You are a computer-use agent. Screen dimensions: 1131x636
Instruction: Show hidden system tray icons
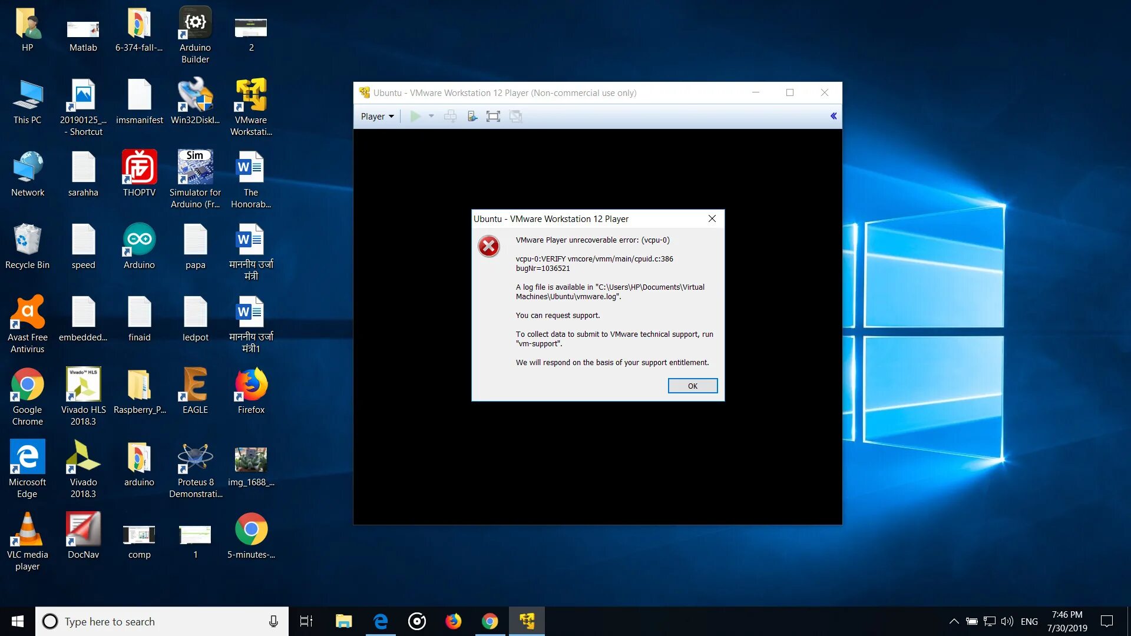tap(954, 621)
